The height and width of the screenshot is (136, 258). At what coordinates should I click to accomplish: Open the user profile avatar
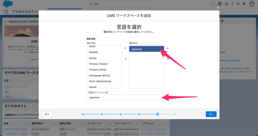click(x=252, y=4)
